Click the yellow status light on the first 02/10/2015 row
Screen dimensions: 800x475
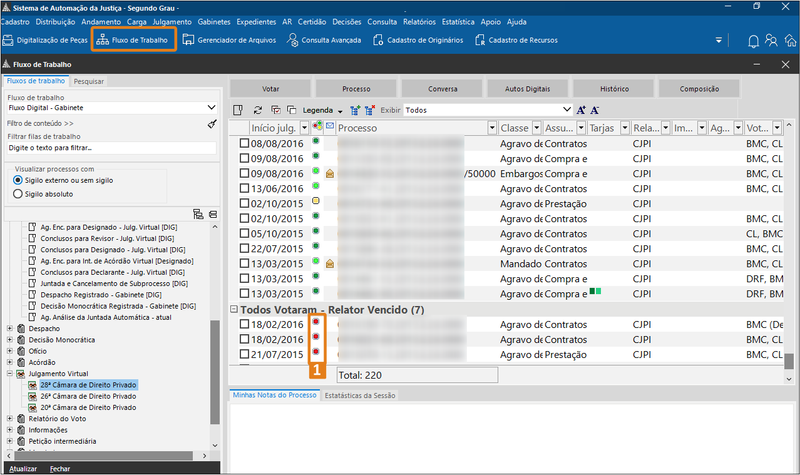pyautogui.click(x=316, y=201)
